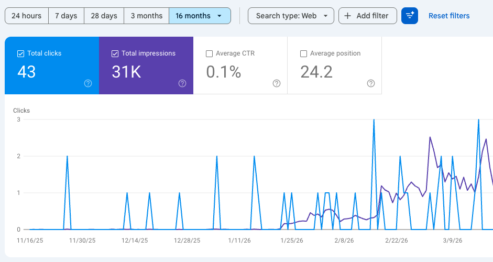The width and height of the screenshot is (493, 262).
Task: Select the 7 days date range
Action: (x=66, y=16)
